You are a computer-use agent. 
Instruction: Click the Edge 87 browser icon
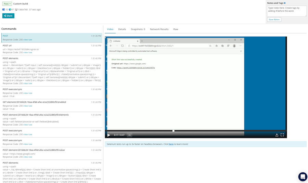tap(10, 10)
